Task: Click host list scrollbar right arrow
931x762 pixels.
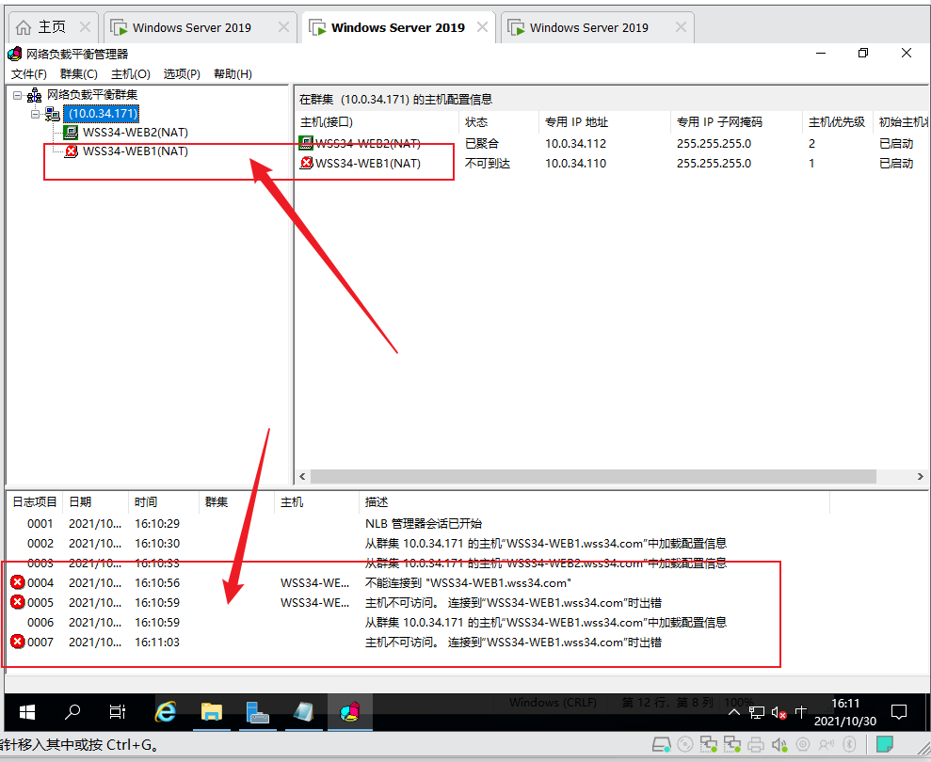Action: point(920,477)
